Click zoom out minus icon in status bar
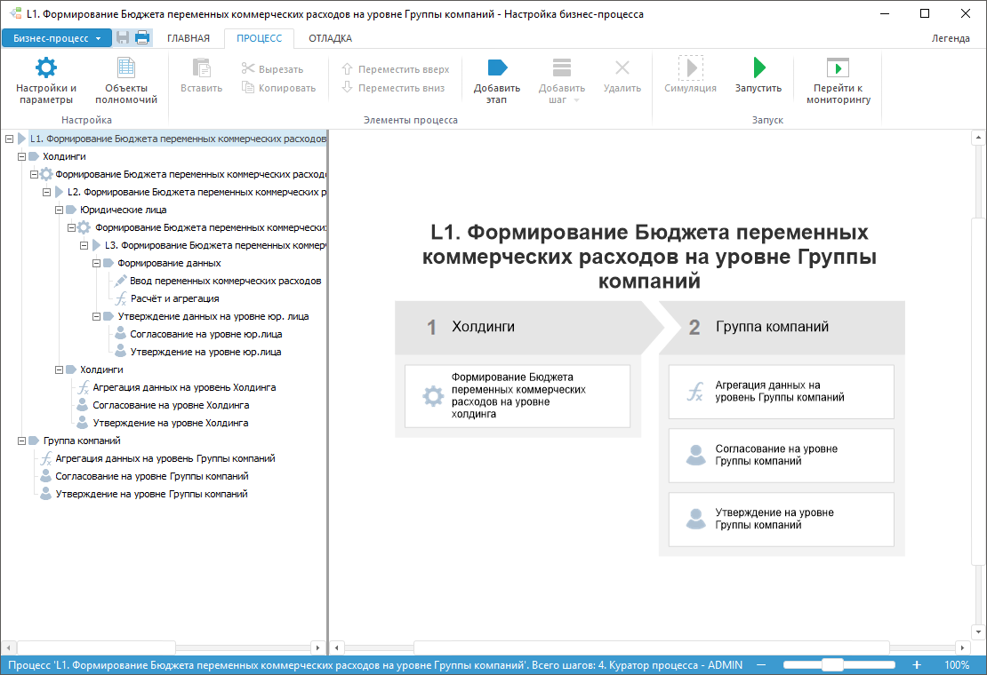This screenshot has height=675, width=987. pos(761,664)
